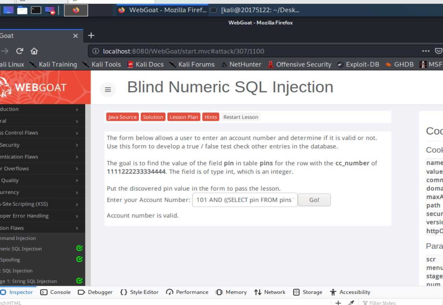Screen dimensions: 443x305
Task: Expand the Authentication Flaws menu chevron
Action: pyautogui.click(x=77, y=157)
